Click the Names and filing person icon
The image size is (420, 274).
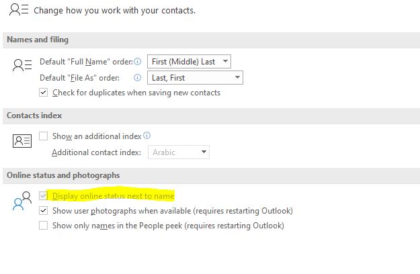click(x=22, y=65)
